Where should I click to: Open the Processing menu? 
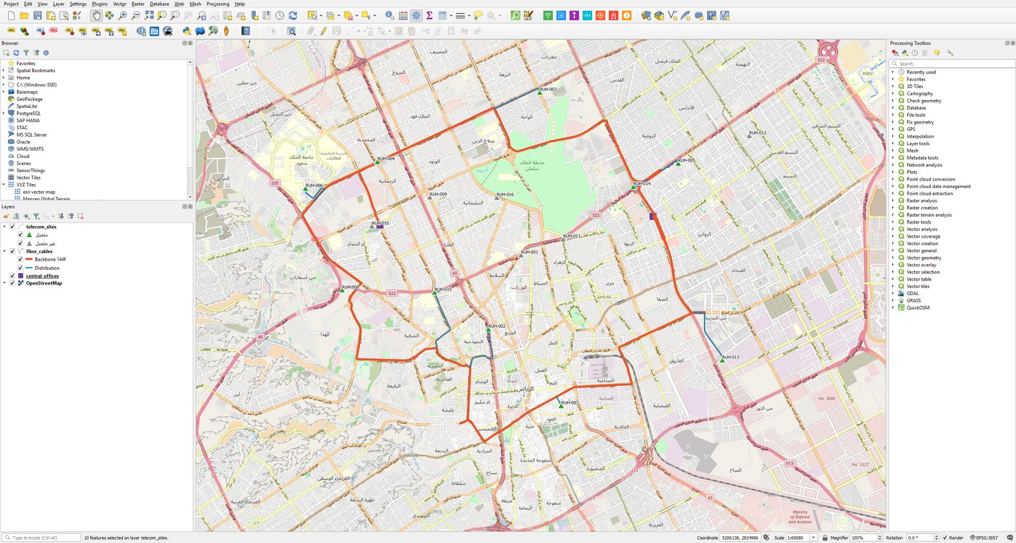(218, 4)
